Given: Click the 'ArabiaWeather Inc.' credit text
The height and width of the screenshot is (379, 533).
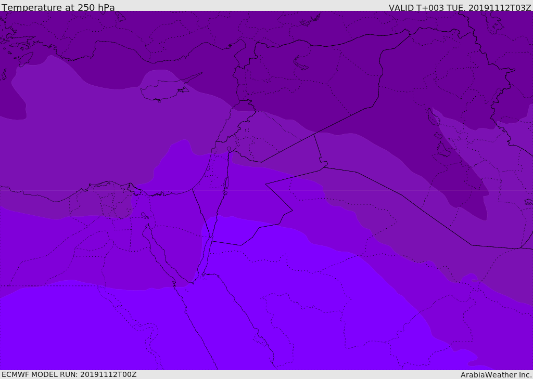Looking at the screenshot, I should (x=496, y=375).
